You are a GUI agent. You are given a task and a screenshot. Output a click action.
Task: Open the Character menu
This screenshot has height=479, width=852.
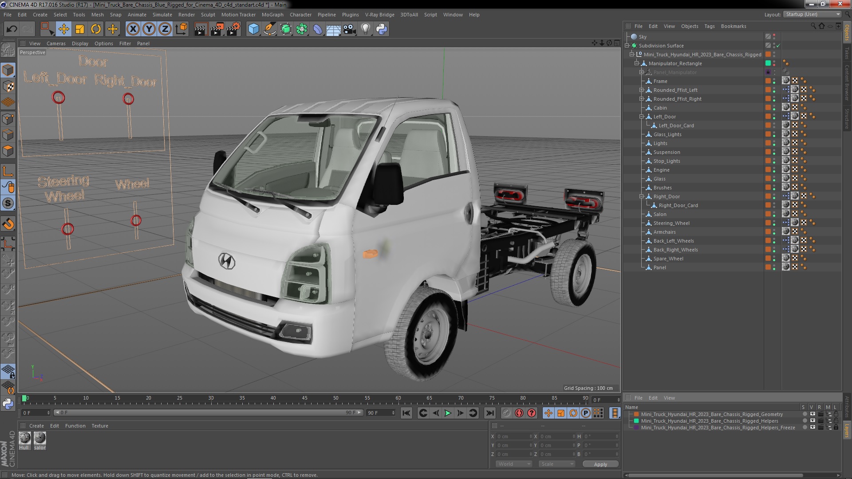coord(300,15)
